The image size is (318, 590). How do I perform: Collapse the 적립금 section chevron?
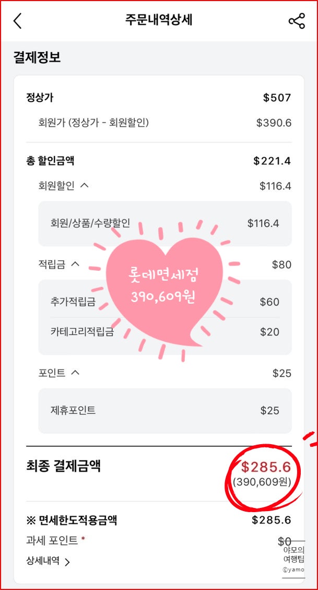tap(75, 264)
